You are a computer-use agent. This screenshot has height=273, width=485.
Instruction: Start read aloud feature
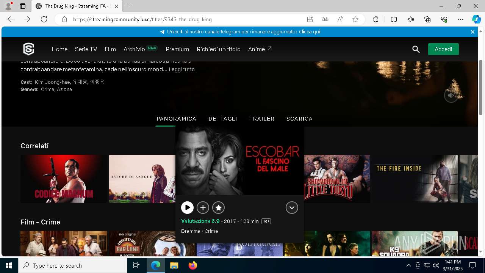click(x=340, y=19)
